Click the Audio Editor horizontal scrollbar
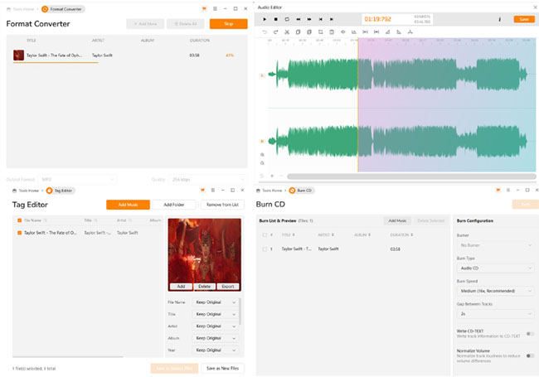The image size is (539, 377). tap(411, 176)
